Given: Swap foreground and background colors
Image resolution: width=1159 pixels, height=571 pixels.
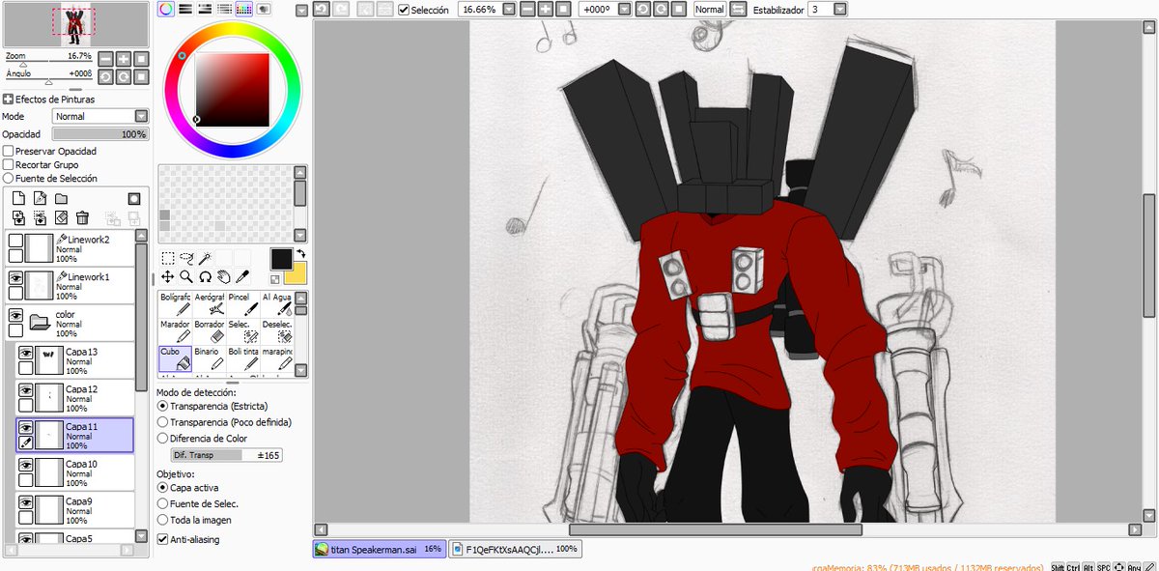Looking at the screenshot, I should (300, 253).
